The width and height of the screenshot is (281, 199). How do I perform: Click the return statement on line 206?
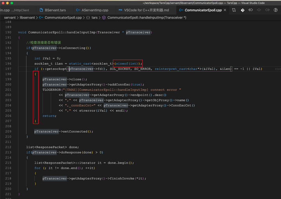tap(50, 116)
